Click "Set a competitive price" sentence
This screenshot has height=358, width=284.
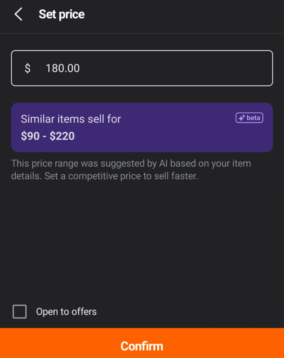[121, 176]
